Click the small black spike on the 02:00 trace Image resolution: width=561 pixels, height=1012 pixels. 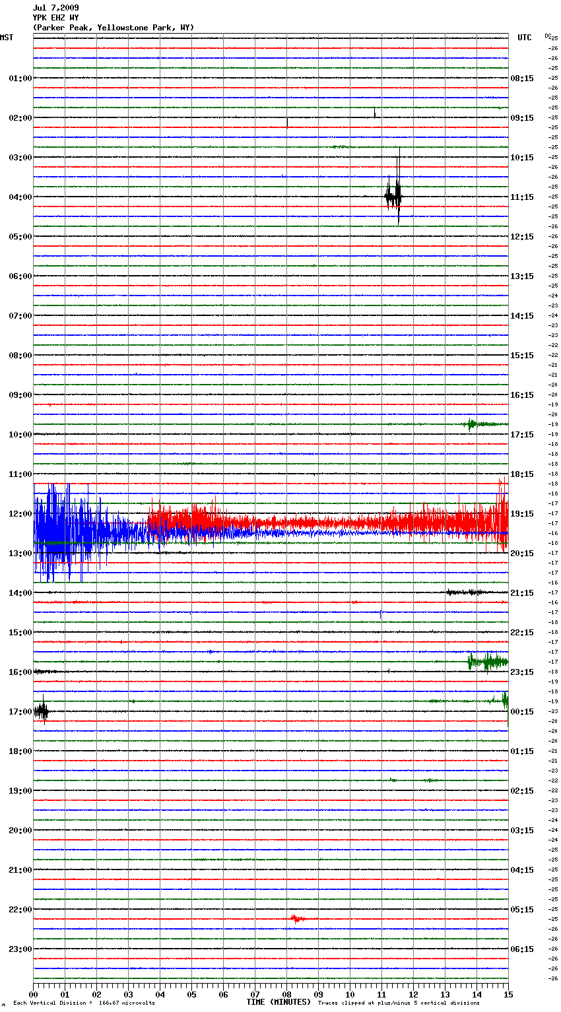(375, 113)
